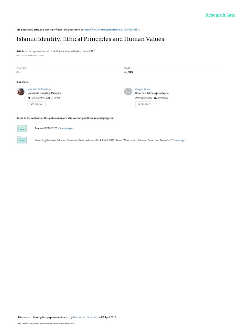Click the DOI text under the journal name
248x331 pixels.
[30, 56]
